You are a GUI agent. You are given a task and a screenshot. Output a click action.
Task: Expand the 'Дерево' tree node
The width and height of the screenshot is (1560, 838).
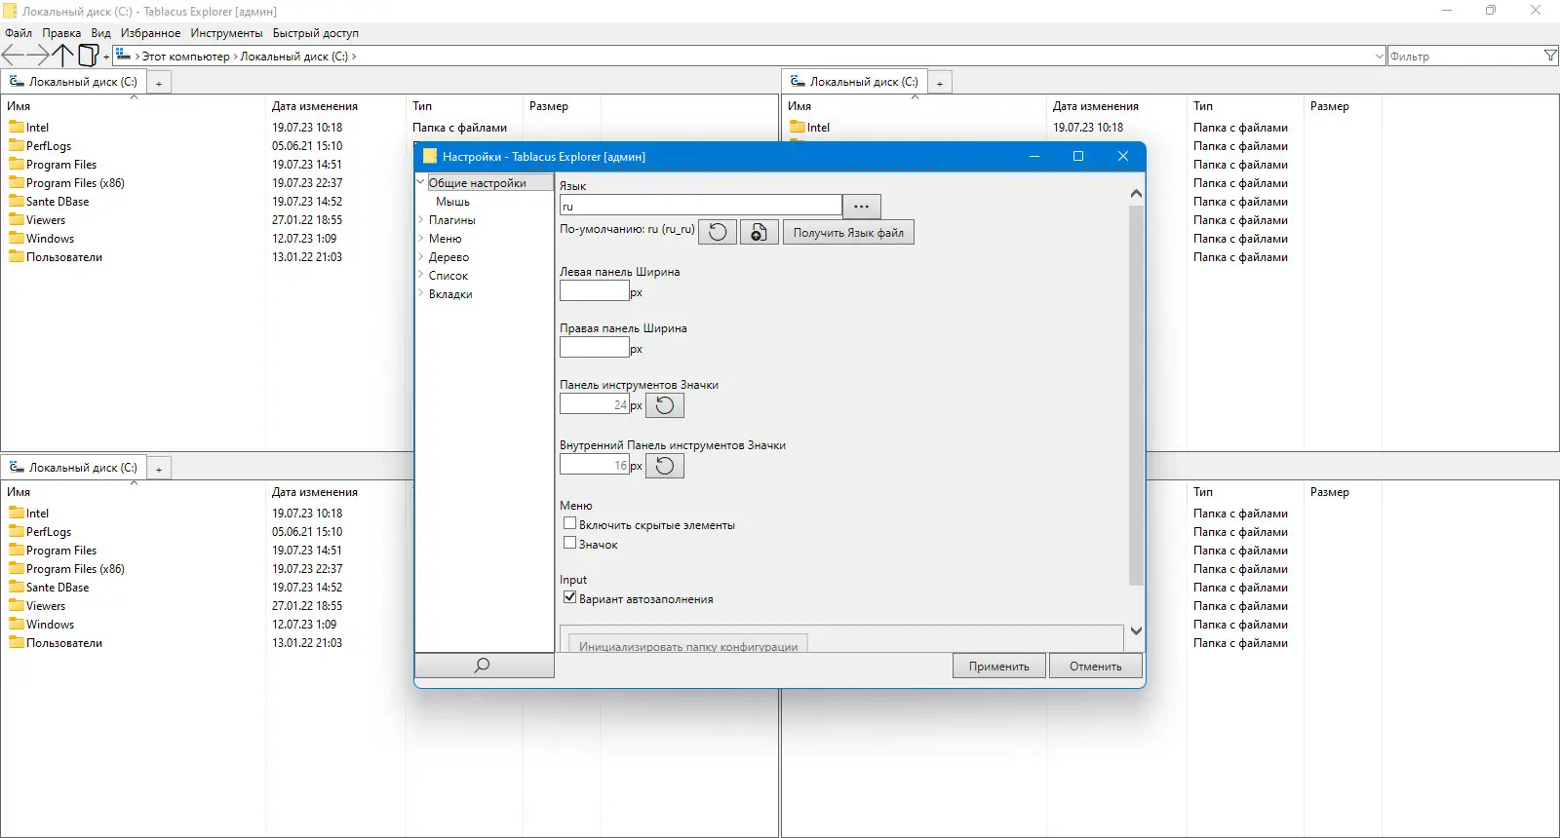coord(421,256)
